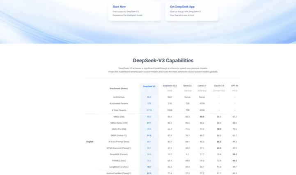The image size is (296, 175).
Task: Click the DeepSeek V2.5 column header
Action: coord(170,86)
